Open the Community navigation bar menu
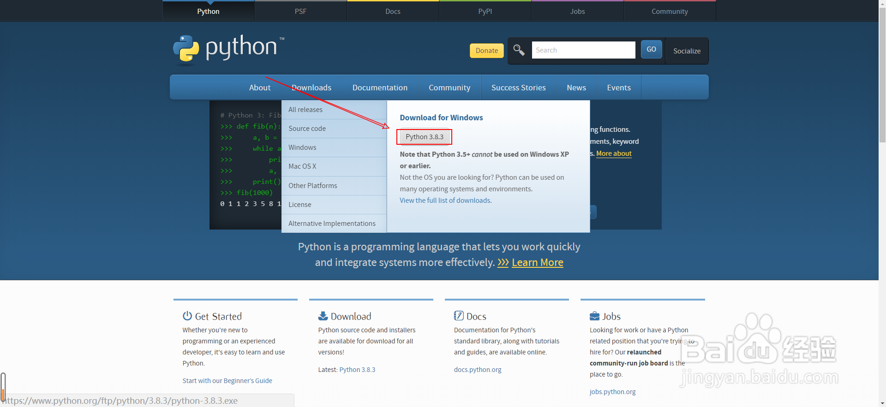886x407 pixels. (449, 88)
